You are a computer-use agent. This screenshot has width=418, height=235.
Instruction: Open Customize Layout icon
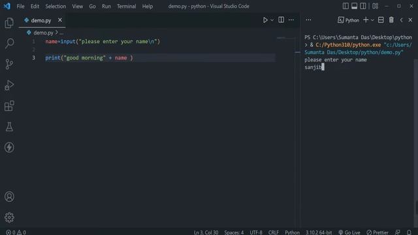tap(376, 6)
